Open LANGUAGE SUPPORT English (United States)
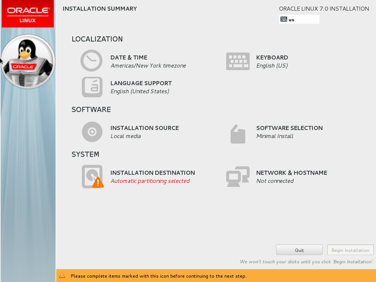Screen dimensions: 376x282 coord(140,91)
